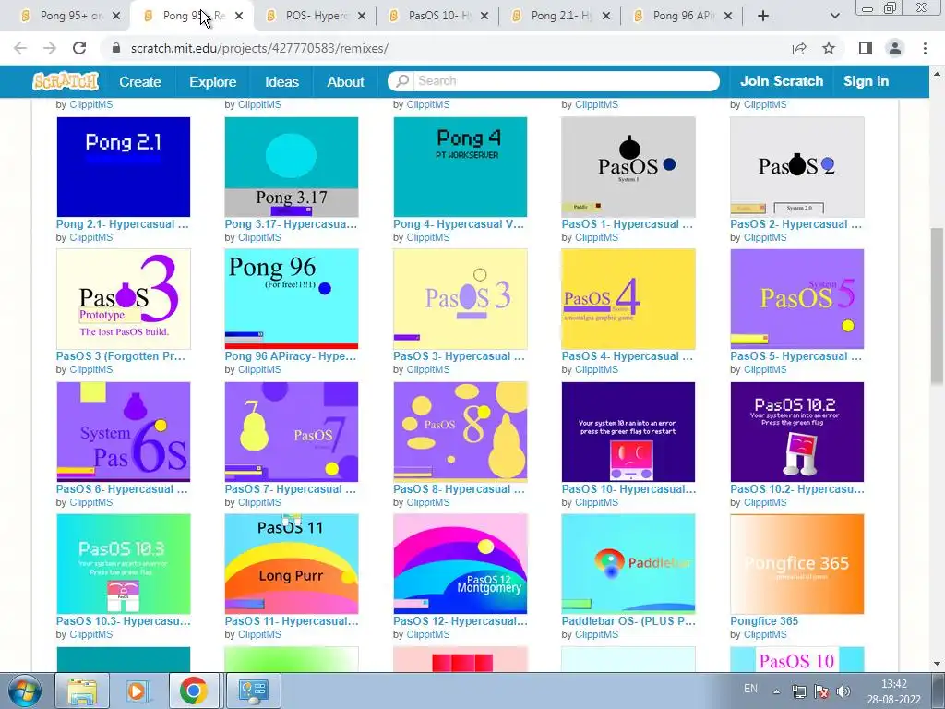The image size is (945, 709).
Task: Open the PasOS 7 project thumbnail
Action: click(291, 432)
